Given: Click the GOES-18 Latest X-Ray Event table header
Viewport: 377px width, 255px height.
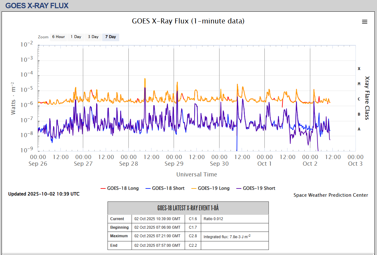Looking at the screenshot, I should (x=188, y=208).
